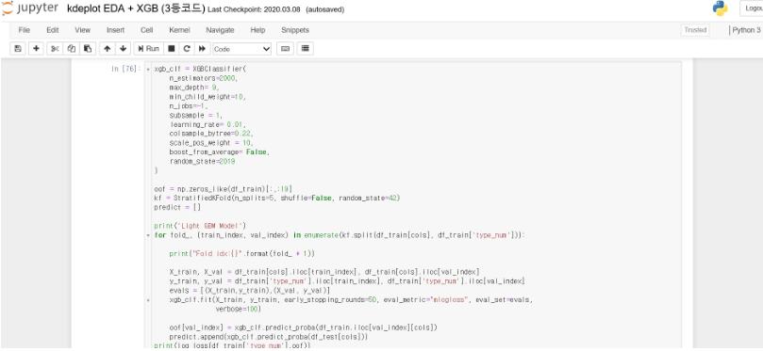Screen dimensions: 763x351
Task: Interrupt the kernel with stop icon
Action: click(x=172, y=49)
